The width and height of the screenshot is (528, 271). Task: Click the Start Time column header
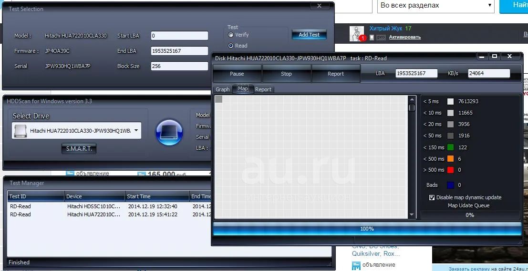(x=157, y=196)
